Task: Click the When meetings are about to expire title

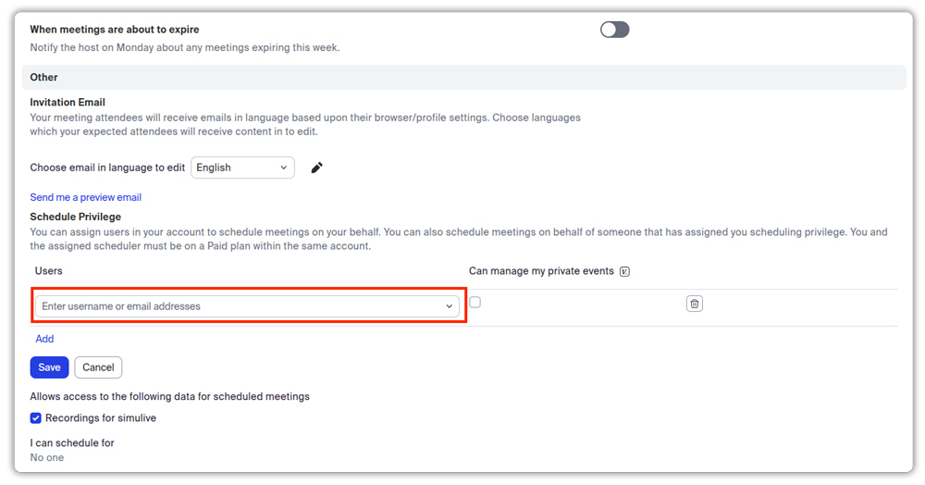Action: click(115, 30)
